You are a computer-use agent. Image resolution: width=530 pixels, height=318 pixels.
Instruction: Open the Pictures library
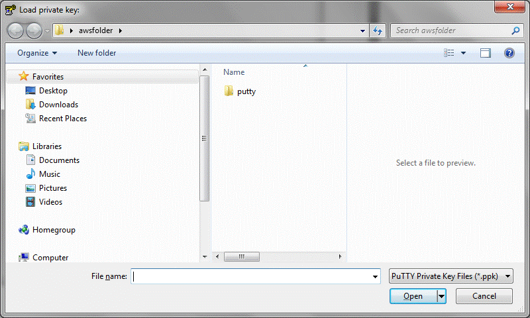pos(53,188)
